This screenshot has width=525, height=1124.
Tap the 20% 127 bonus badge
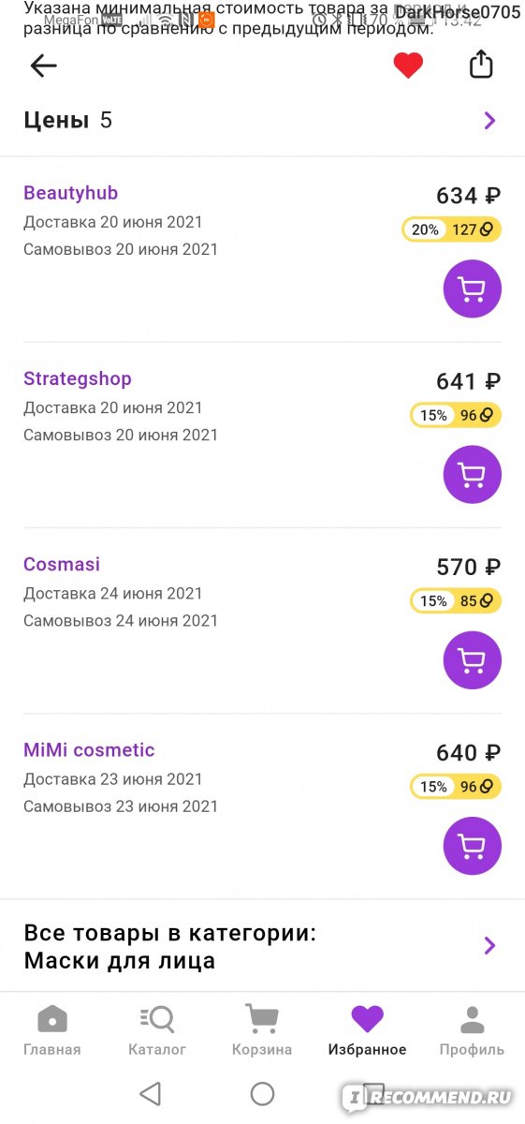[x=452, y=229]
